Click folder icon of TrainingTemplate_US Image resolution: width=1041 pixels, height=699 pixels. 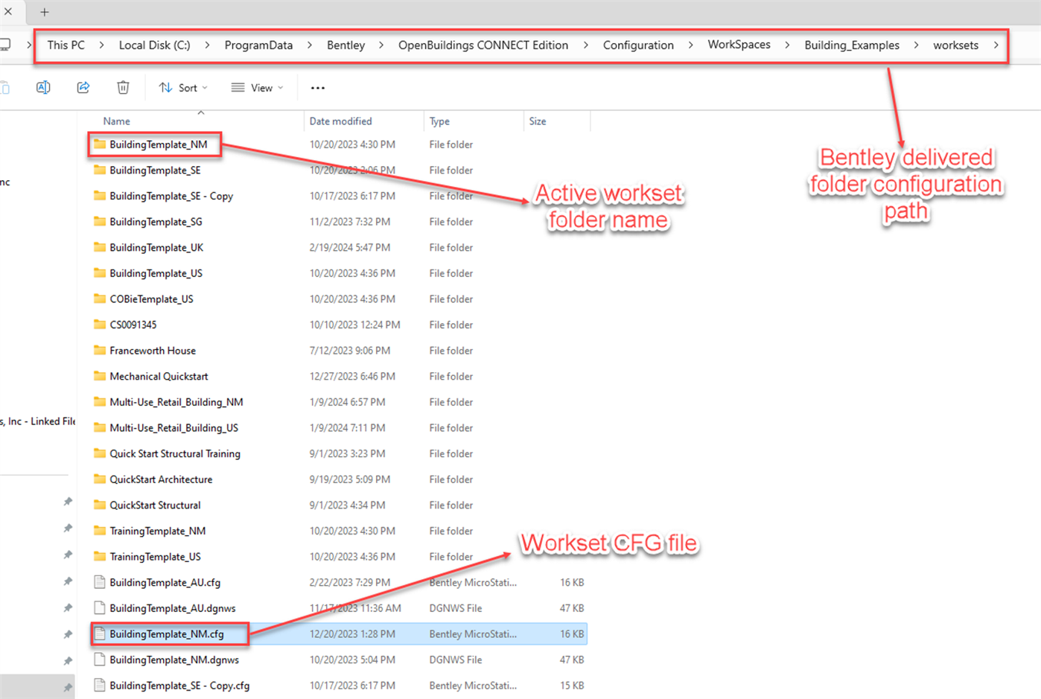coord(100,557)
